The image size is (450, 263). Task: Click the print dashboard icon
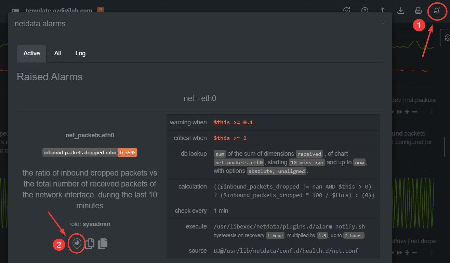click(x=418, y=11)
